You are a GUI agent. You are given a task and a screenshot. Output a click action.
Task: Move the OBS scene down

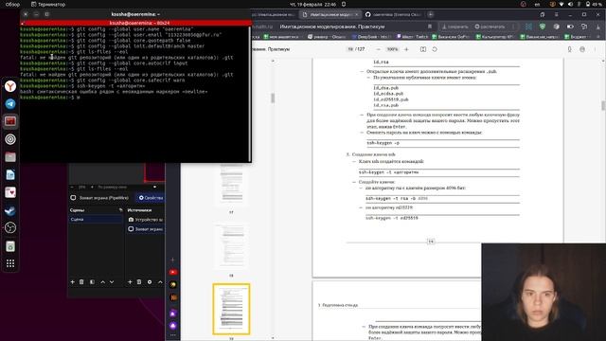112,282
